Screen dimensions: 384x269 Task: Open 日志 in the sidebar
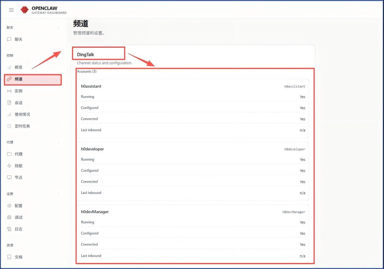tap(18, 229)
